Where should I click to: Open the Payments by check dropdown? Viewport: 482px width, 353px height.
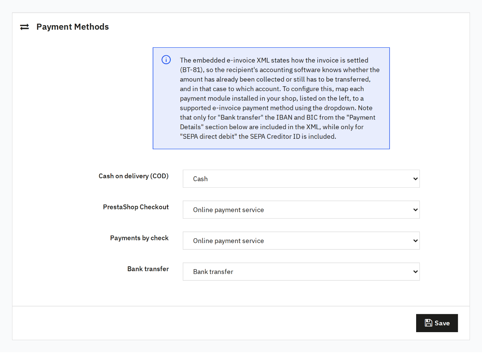[301, 241]
